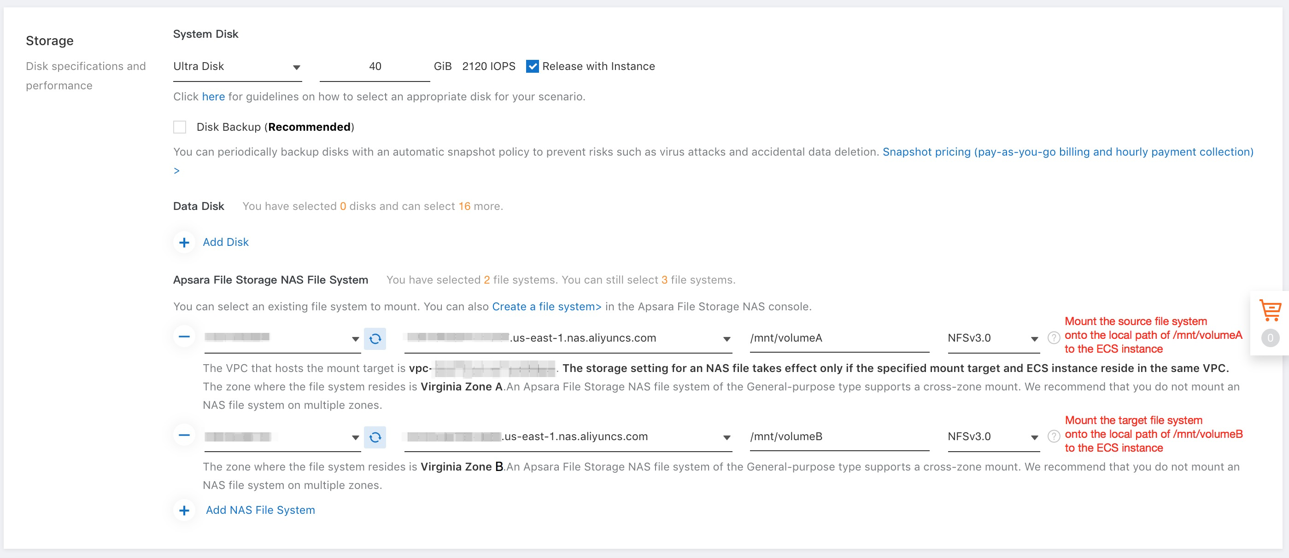Open mount target dropdown for /mnt/volumeB row
The width and height of the screenshot is (1289, 558).
click(x=568, y=437)
